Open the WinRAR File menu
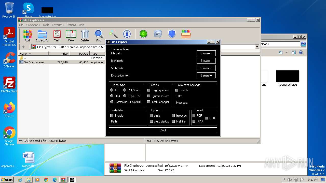This screenshot has height=183, width=326. point(21,25)
